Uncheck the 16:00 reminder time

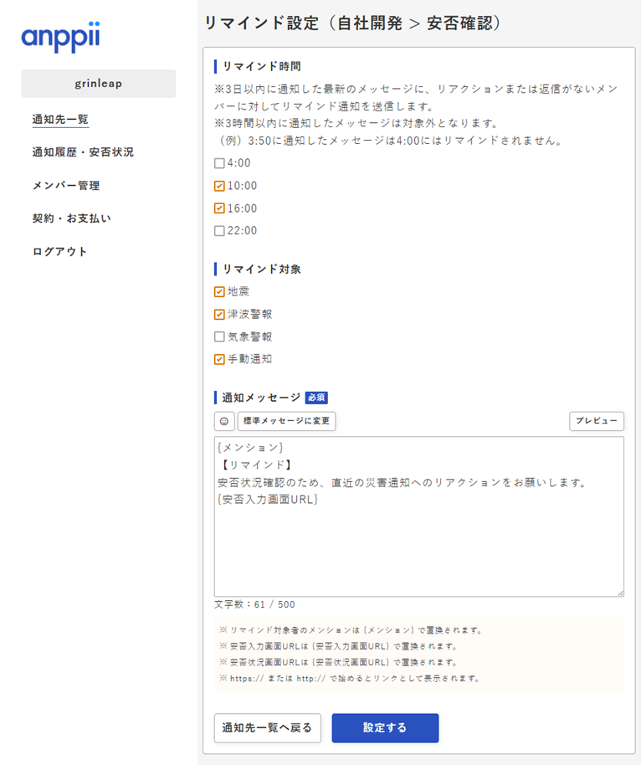click(x=219, y=208)
